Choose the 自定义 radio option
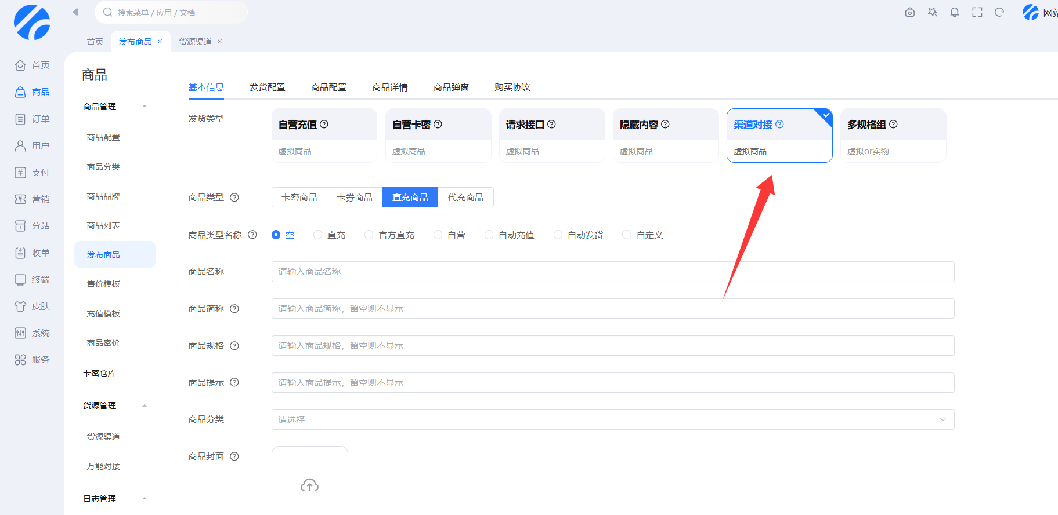1058x515 pixels. [x=627, y=235]
